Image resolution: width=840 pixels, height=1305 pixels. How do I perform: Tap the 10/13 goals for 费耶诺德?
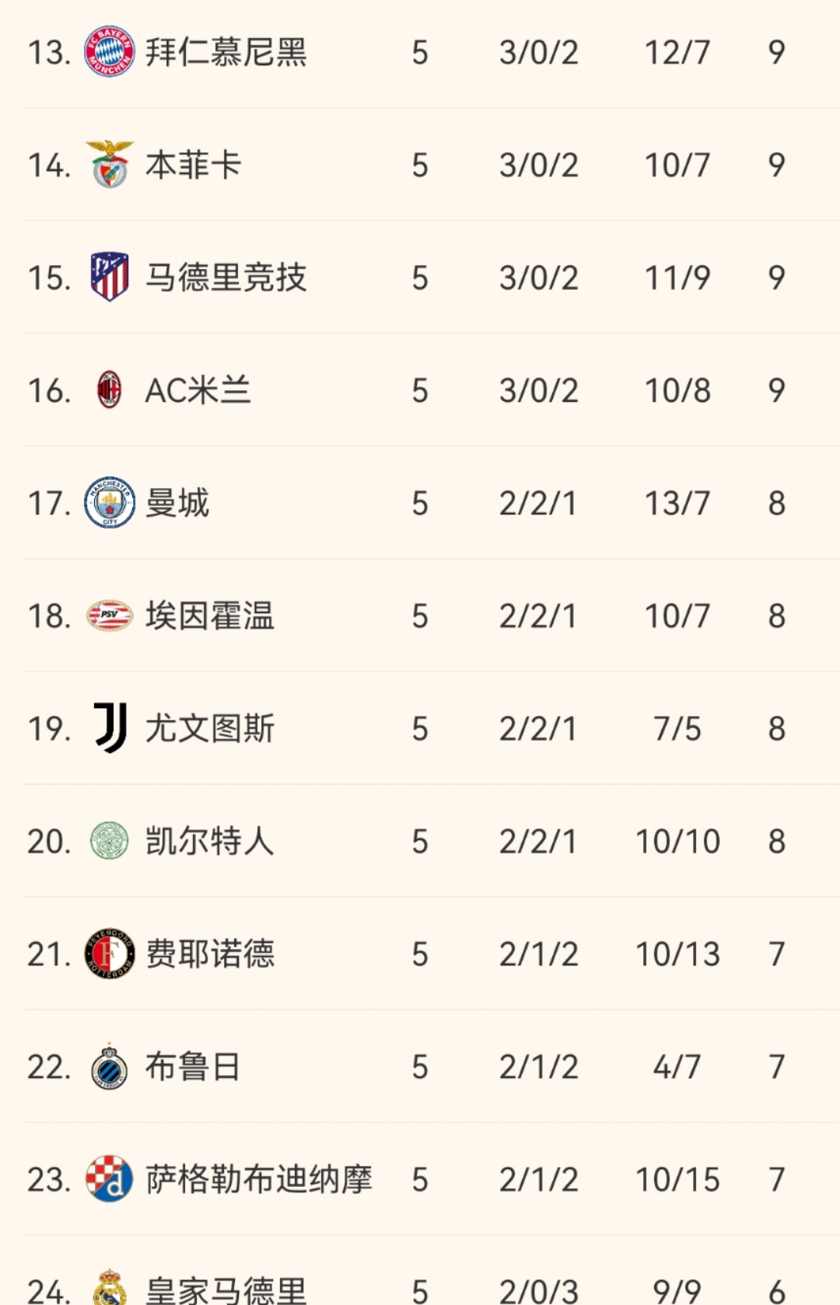pyautogui.click(x=677, y=954)
